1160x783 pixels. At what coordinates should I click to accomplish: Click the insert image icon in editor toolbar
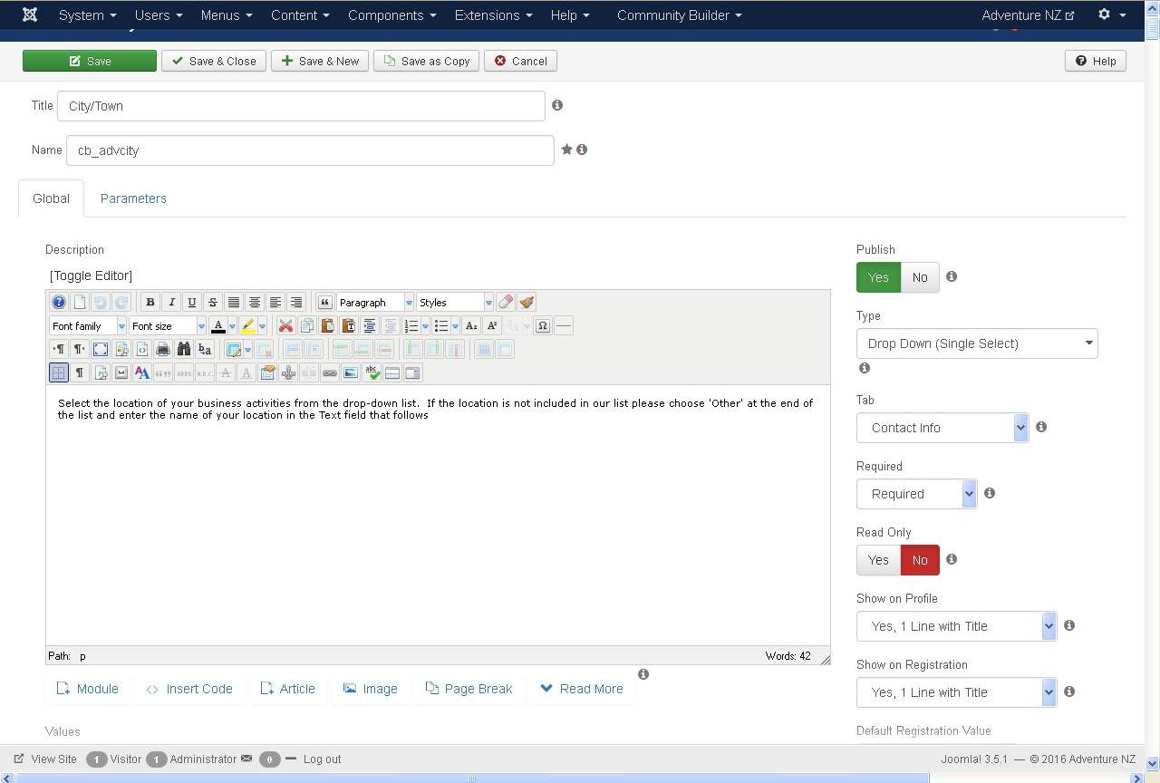351,372
